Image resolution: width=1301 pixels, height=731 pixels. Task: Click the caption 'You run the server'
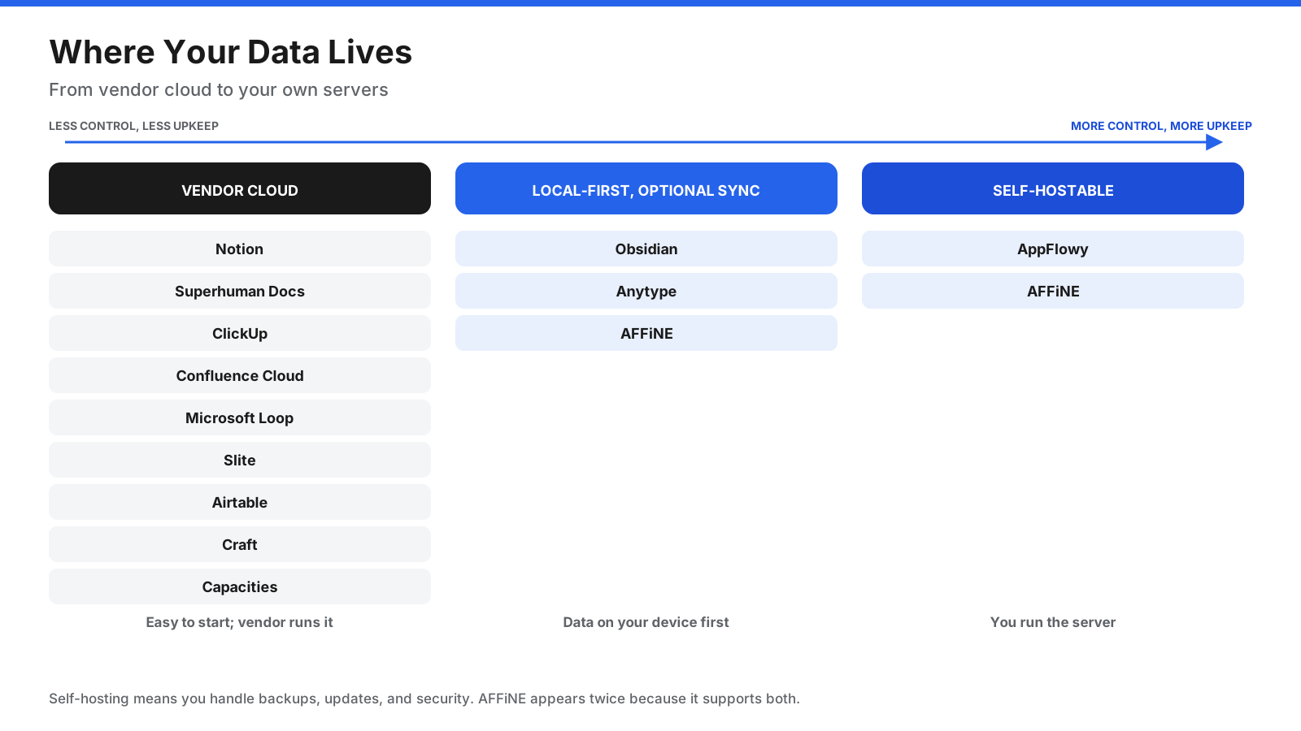point(1053,622)
